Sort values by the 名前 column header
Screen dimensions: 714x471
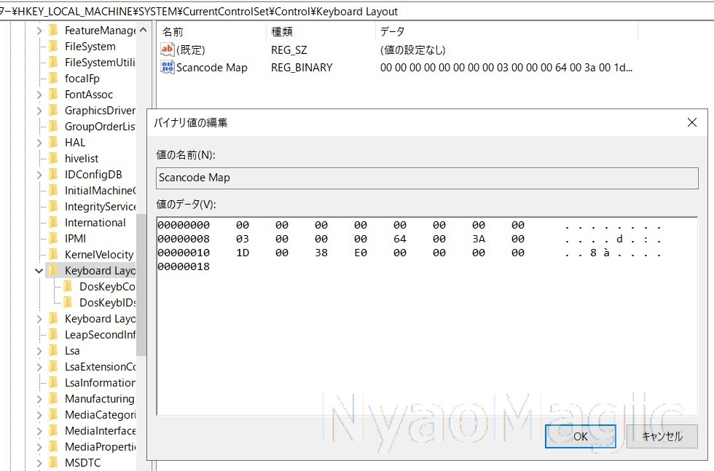(x=212, y=31)
